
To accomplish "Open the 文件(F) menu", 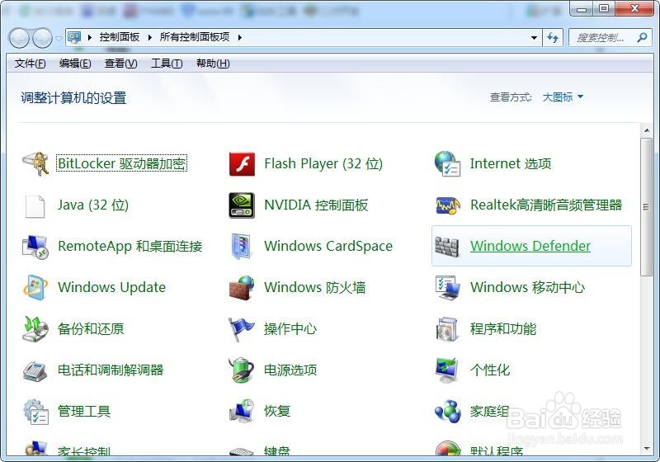I will [30, 64].
